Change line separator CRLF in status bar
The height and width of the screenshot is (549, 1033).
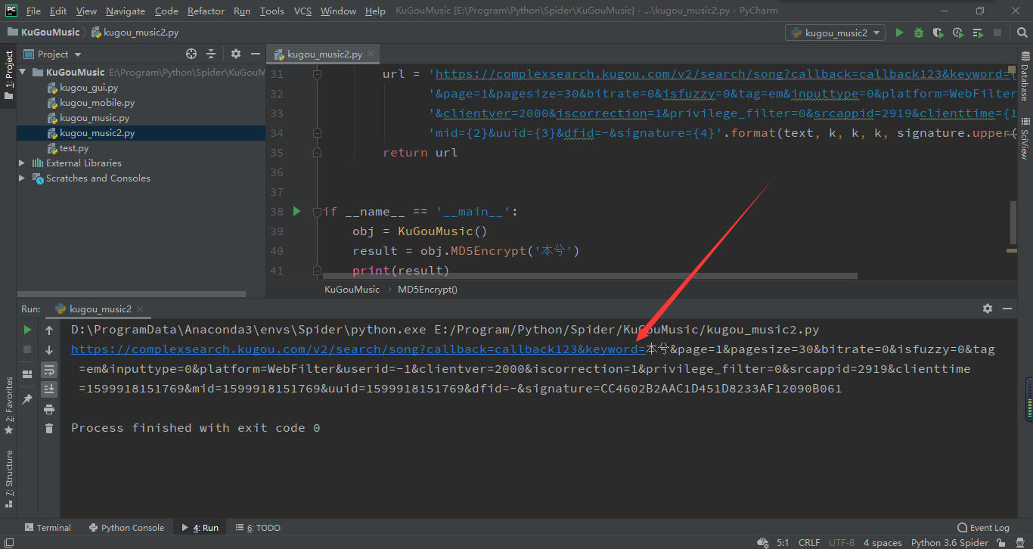[809, 542]
